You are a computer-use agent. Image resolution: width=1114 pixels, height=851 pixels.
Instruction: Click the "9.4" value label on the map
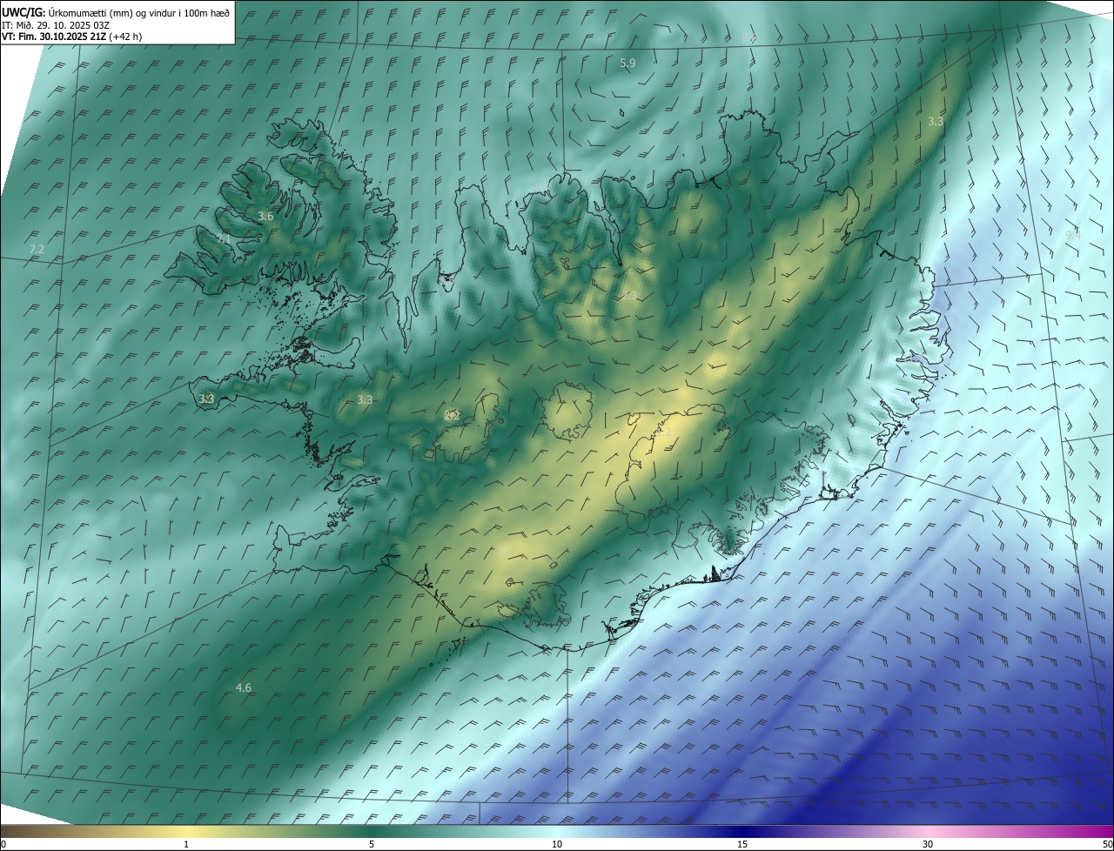coord(1073,235)
